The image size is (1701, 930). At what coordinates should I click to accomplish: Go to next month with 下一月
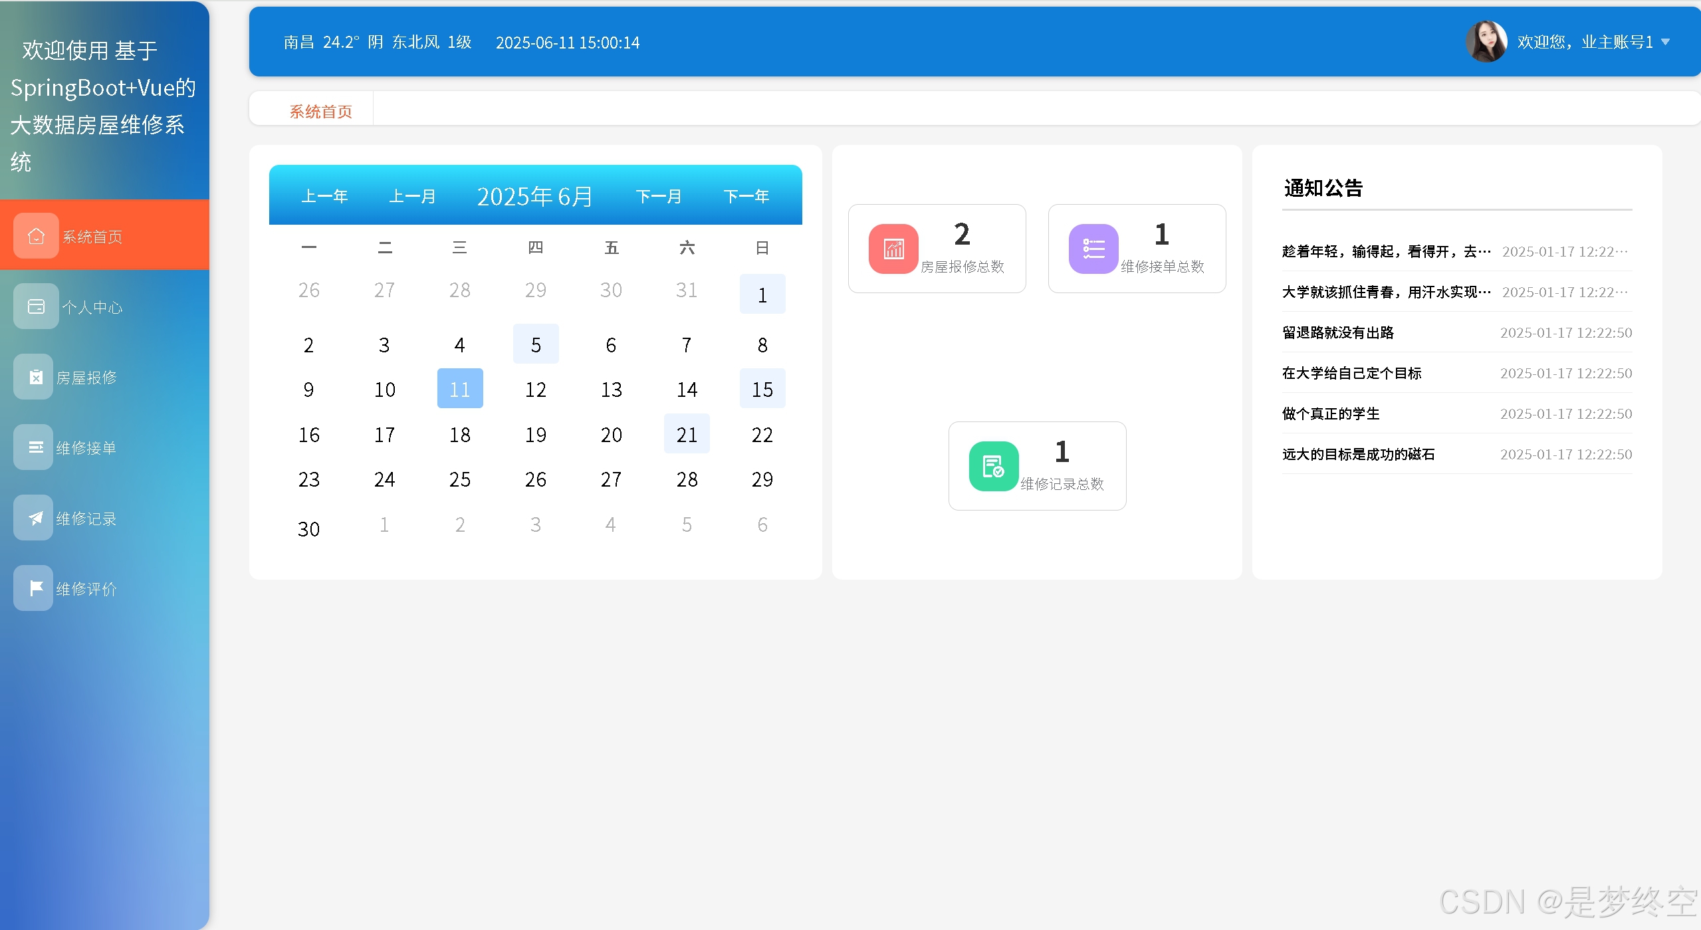click(x=658, y=196)
